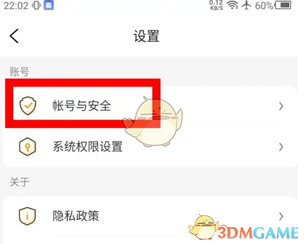
Task: Expand chevron next to 帐号与安全
Action: coord(281,106)
